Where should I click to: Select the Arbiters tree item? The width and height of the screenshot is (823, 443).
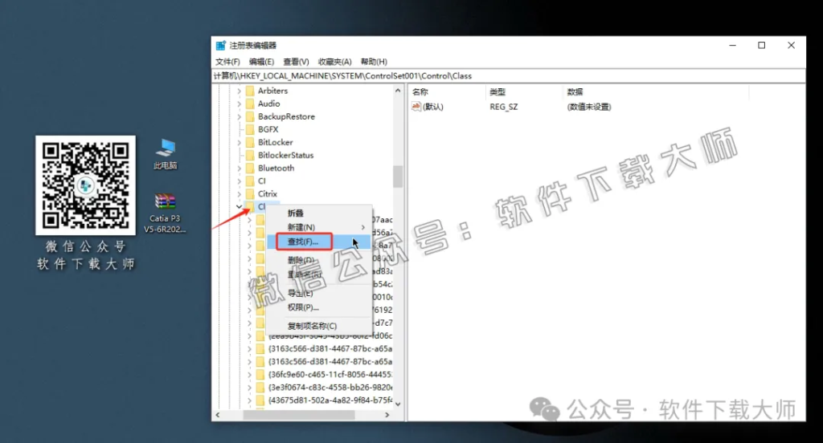coord(272,91)
